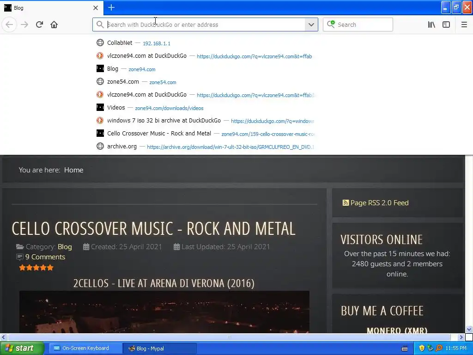Reload the current page
The image size is (473, 355).
(39, 24)
